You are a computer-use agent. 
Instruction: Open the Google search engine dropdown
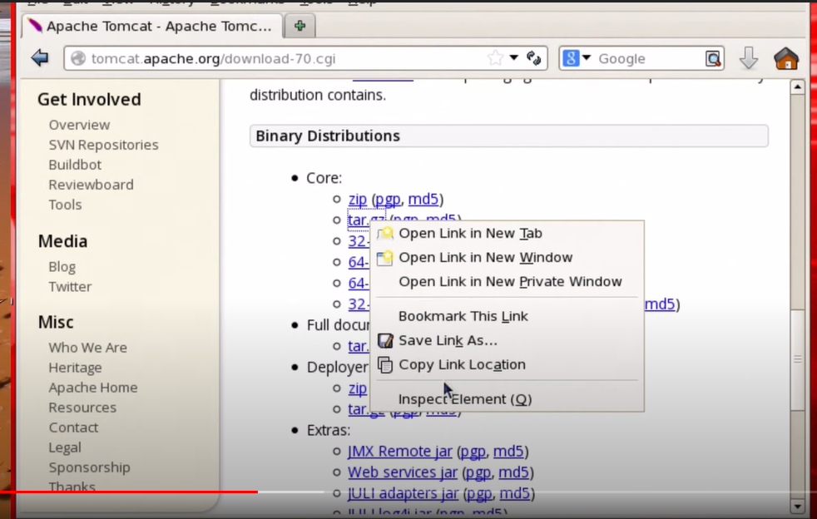(x=577, y=58)
